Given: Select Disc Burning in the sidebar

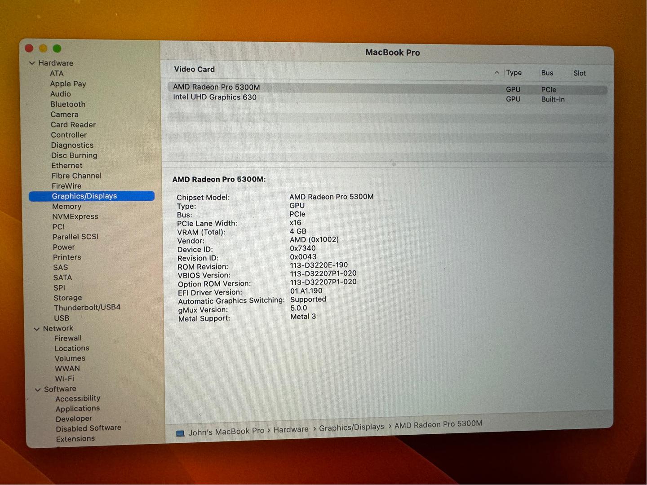Looking at the screenshot, I should click(x=74, y=155).
